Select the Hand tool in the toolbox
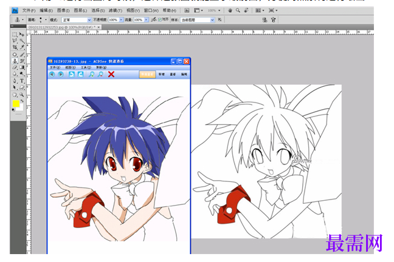Screen dimensions: 394x262 point(15,95)
